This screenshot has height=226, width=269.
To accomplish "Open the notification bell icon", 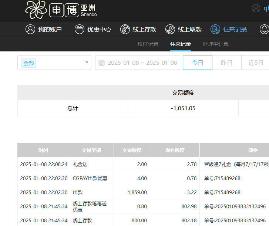I will [264, 29].
